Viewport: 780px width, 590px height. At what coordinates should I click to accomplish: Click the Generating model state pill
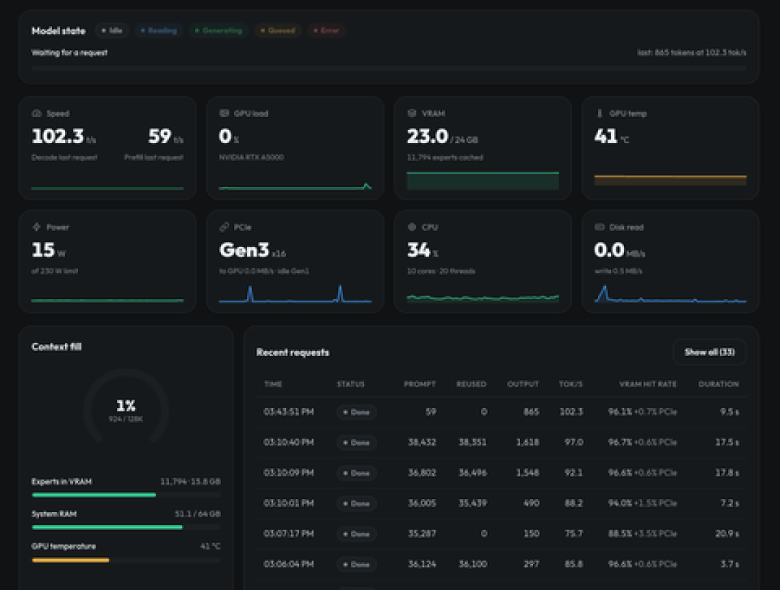click(x=218, y=30)
